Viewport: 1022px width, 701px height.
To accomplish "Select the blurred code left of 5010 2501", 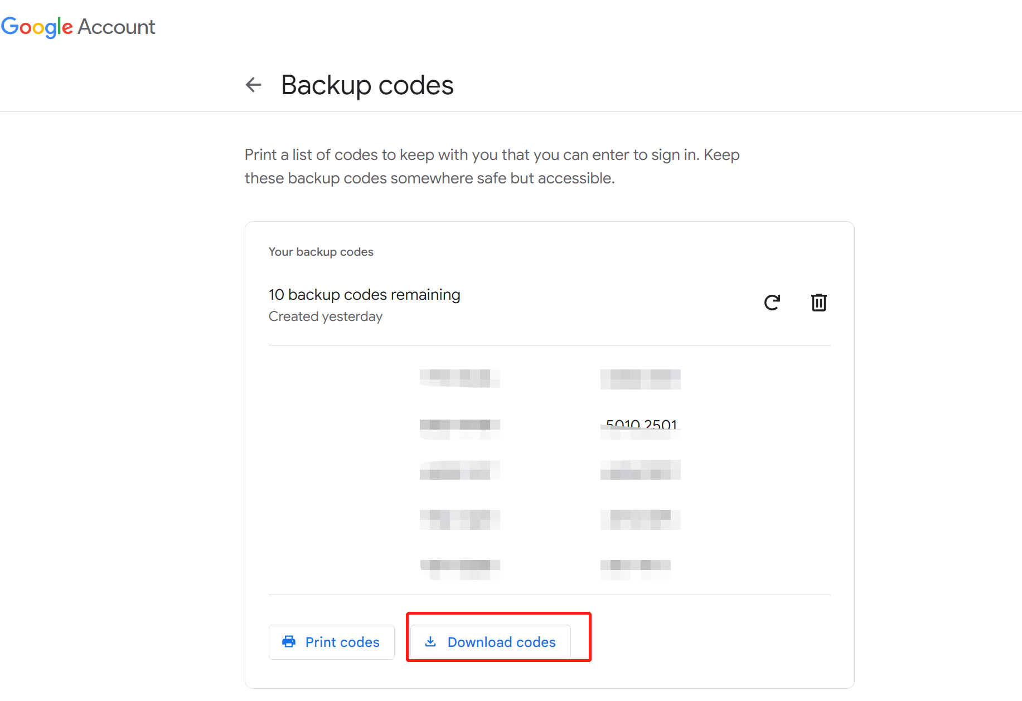I will (x=459, y=428).
